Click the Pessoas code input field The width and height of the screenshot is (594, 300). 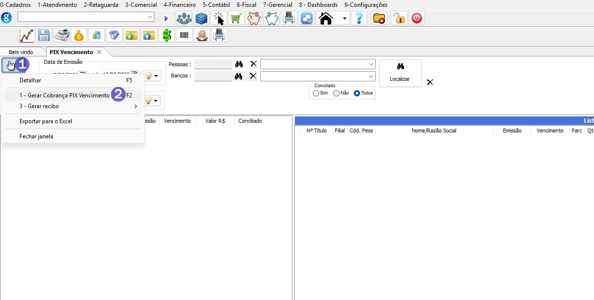pos(213,64)
